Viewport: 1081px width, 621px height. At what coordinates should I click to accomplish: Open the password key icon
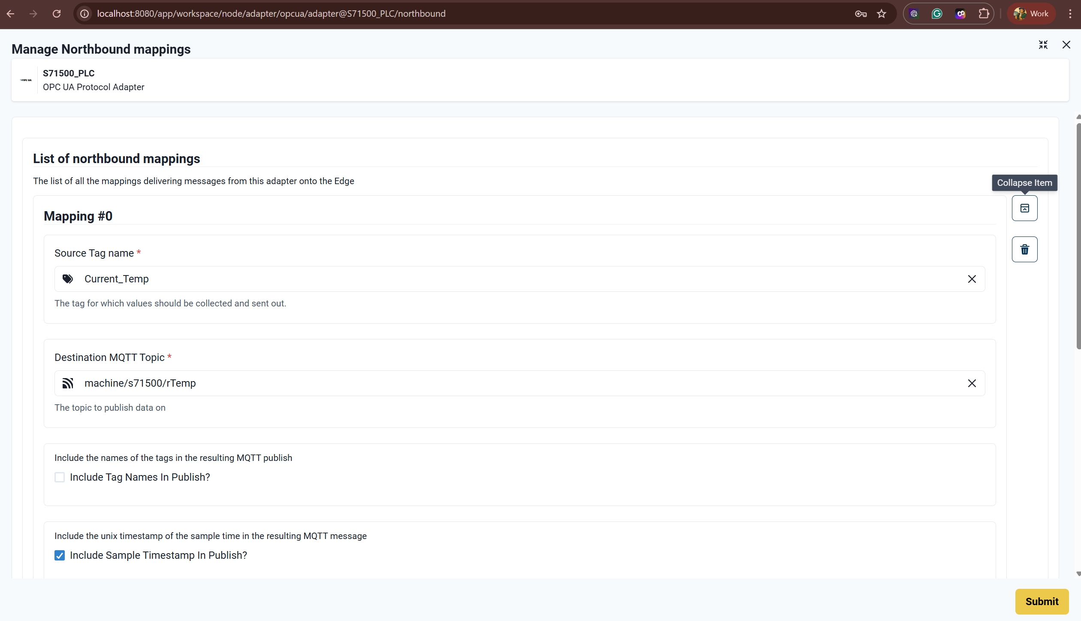pyautogui.click(x=861, y=14)
